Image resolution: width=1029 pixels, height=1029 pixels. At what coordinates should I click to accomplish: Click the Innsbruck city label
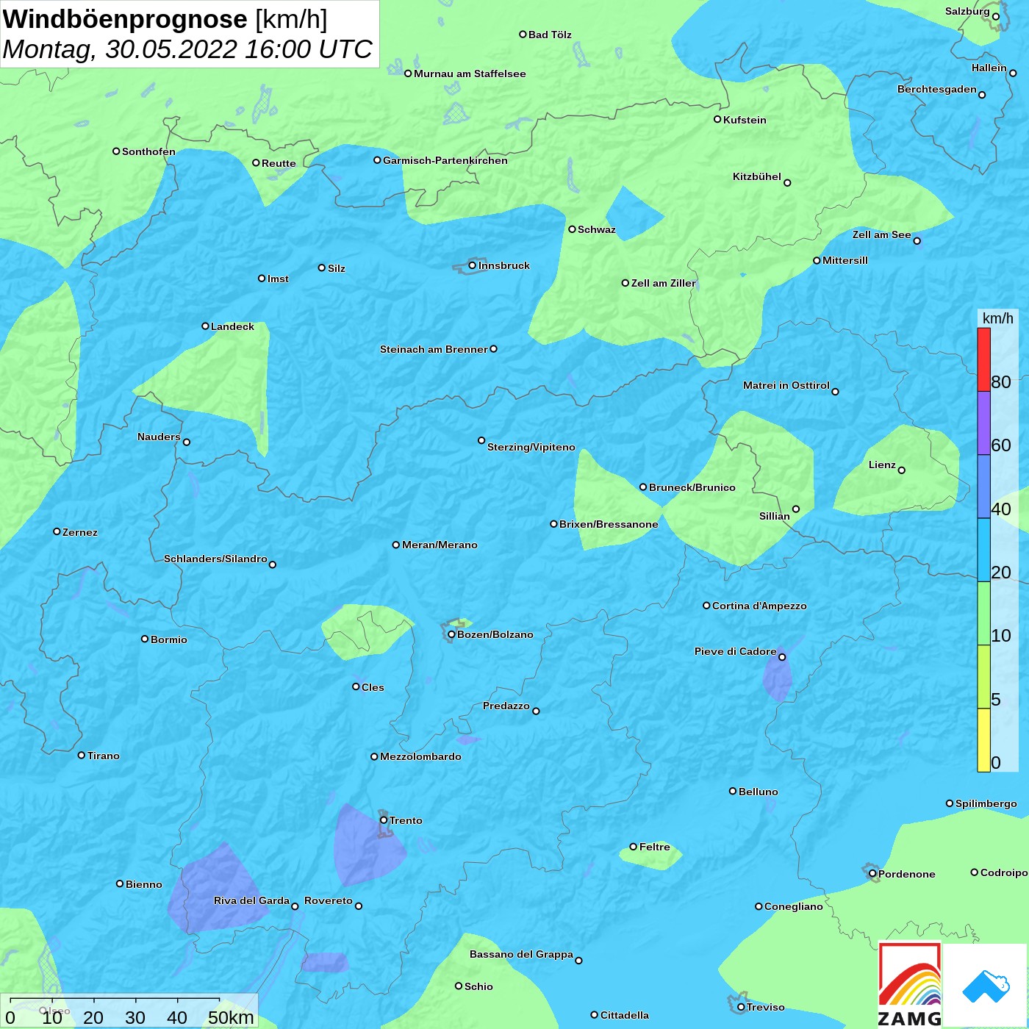click(504, 265)
